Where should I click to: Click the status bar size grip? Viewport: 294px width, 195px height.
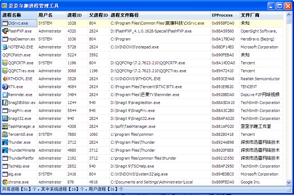click(x=290, y=190)
